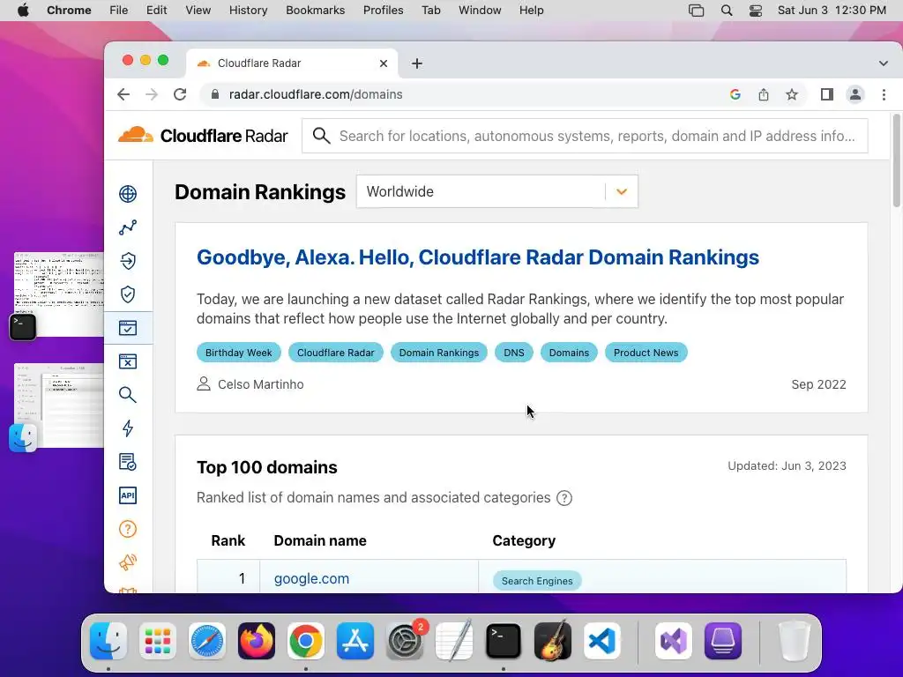Viewport: 903px width, 677px height.
Task: Open Firefox from the Dock
Action: 257,641
